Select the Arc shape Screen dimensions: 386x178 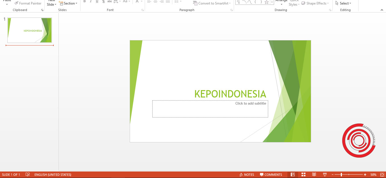point(244,2)
